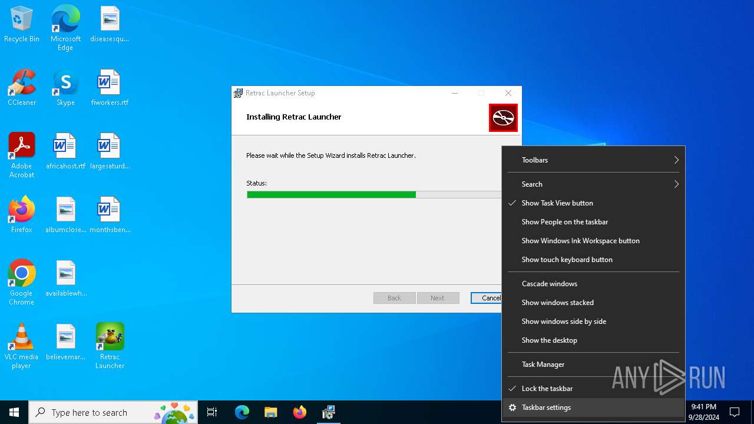The image size is (754, 424).
Task: Select availablewh... image file
Action: [65, 279]
